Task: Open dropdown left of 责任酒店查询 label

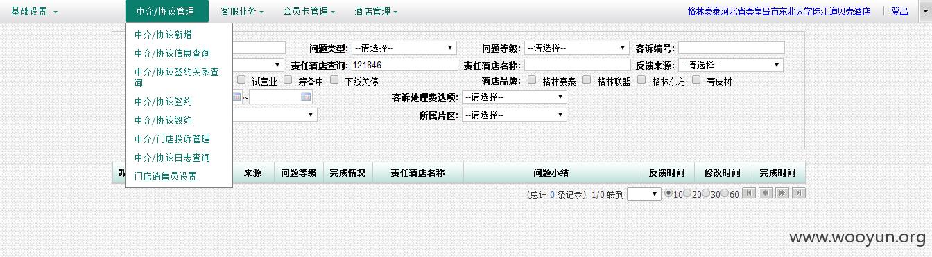Action: (258, 65)
